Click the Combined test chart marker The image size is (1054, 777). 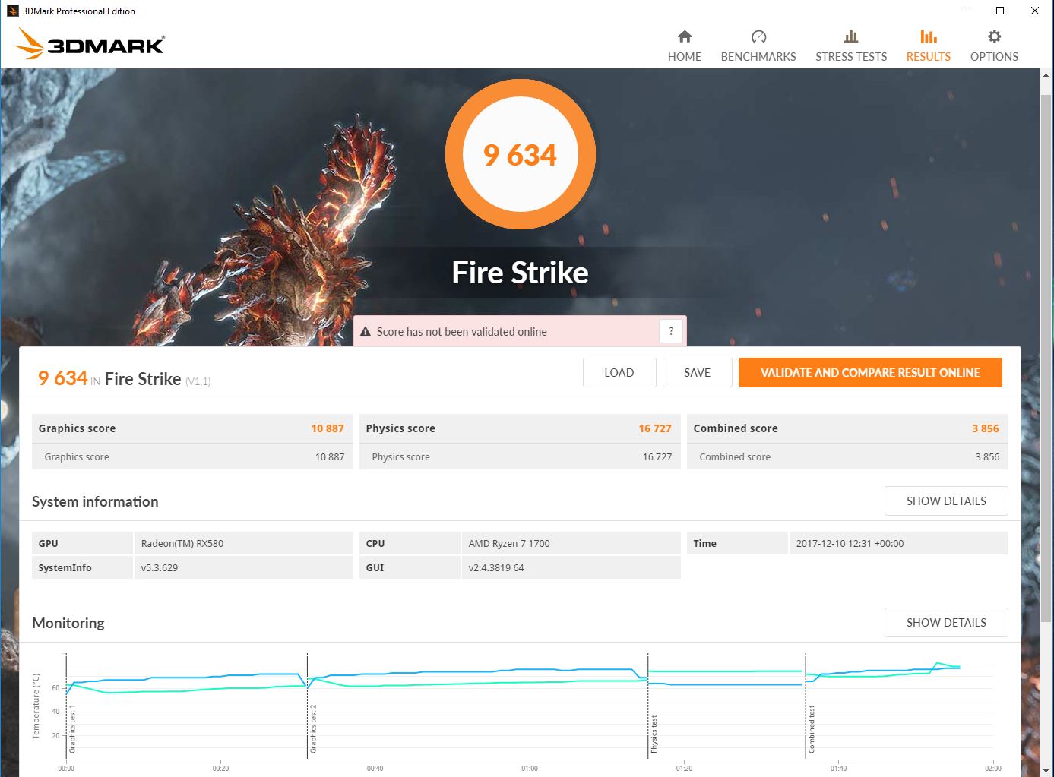(812, 730)
